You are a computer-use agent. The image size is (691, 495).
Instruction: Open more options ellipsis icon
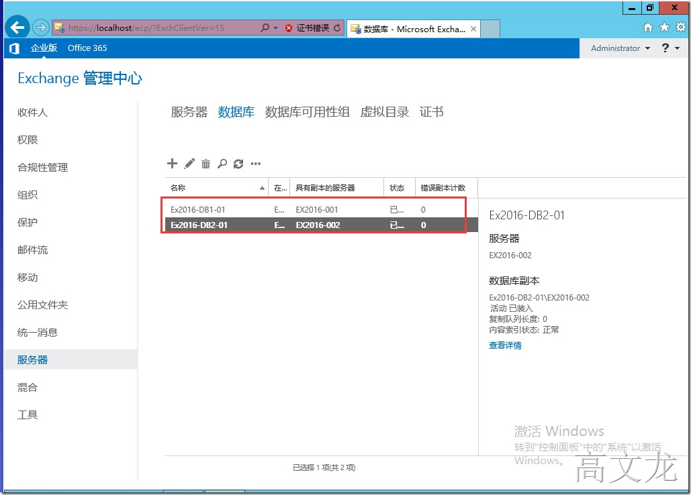click(256, 164)
